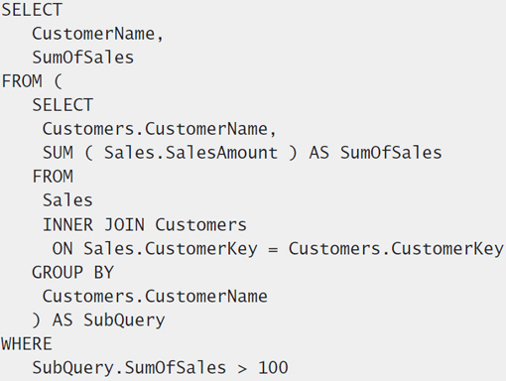This screenshot has width=506, height=381.
Task: Click Sales.SalesAmount inside the SUM
Action: [190, 153]
